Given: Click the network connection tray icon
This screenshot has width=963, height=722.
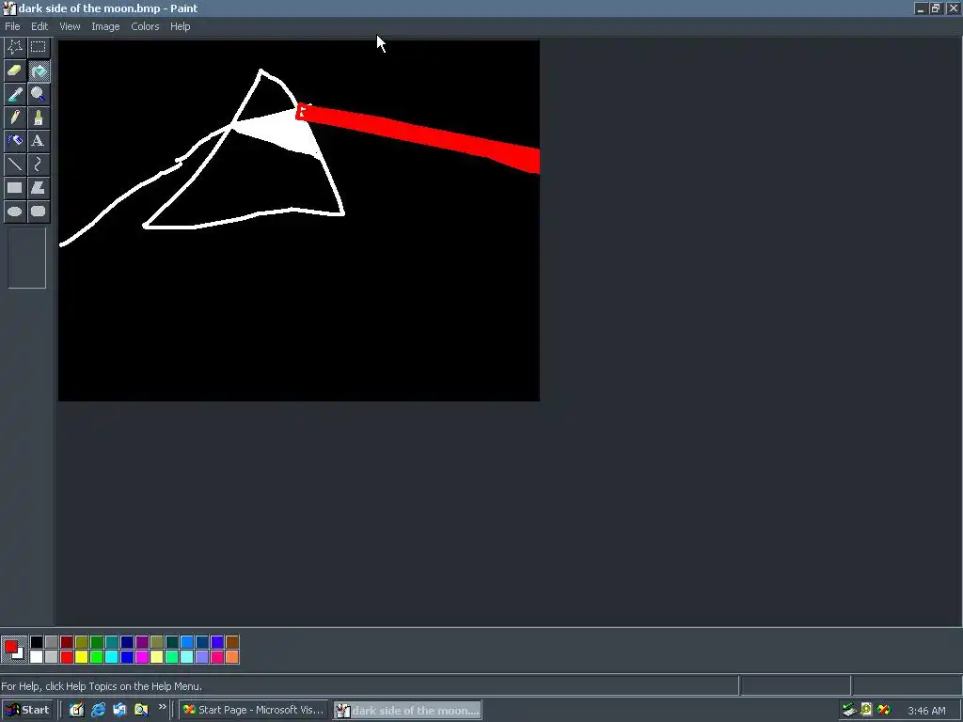Looking at the screenshot, I should 849,711.
